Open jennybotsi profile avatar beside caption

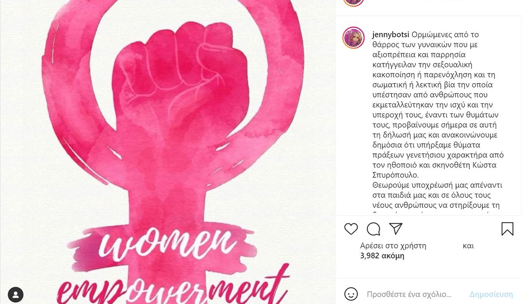[x=354, y=38]
